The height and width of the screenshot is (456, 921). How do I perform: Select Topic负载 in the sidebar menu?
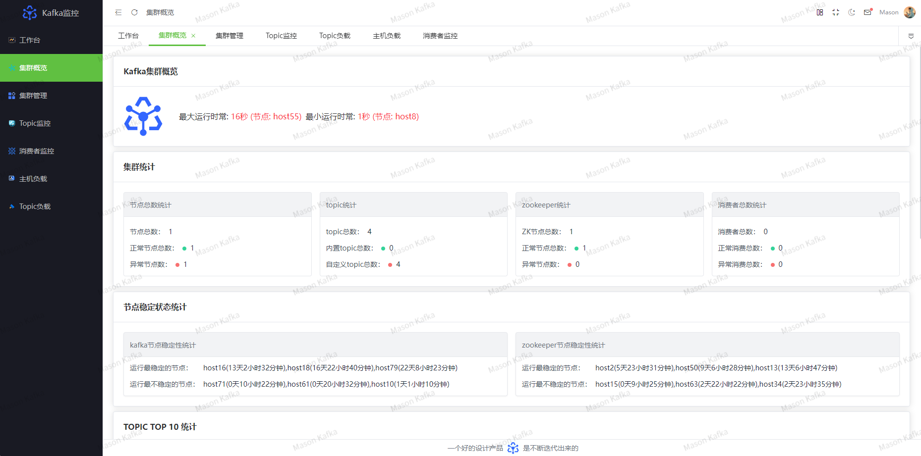[35, 206]
